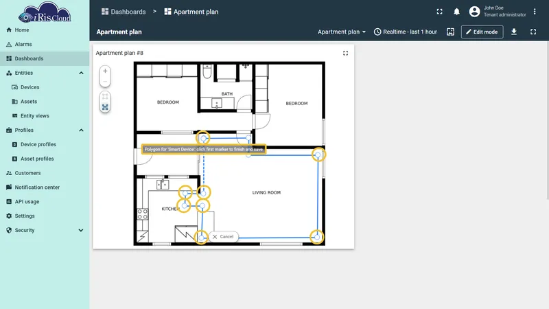
Task: Open API usage page
Action: pyautogui.click(x=45, y=202)
